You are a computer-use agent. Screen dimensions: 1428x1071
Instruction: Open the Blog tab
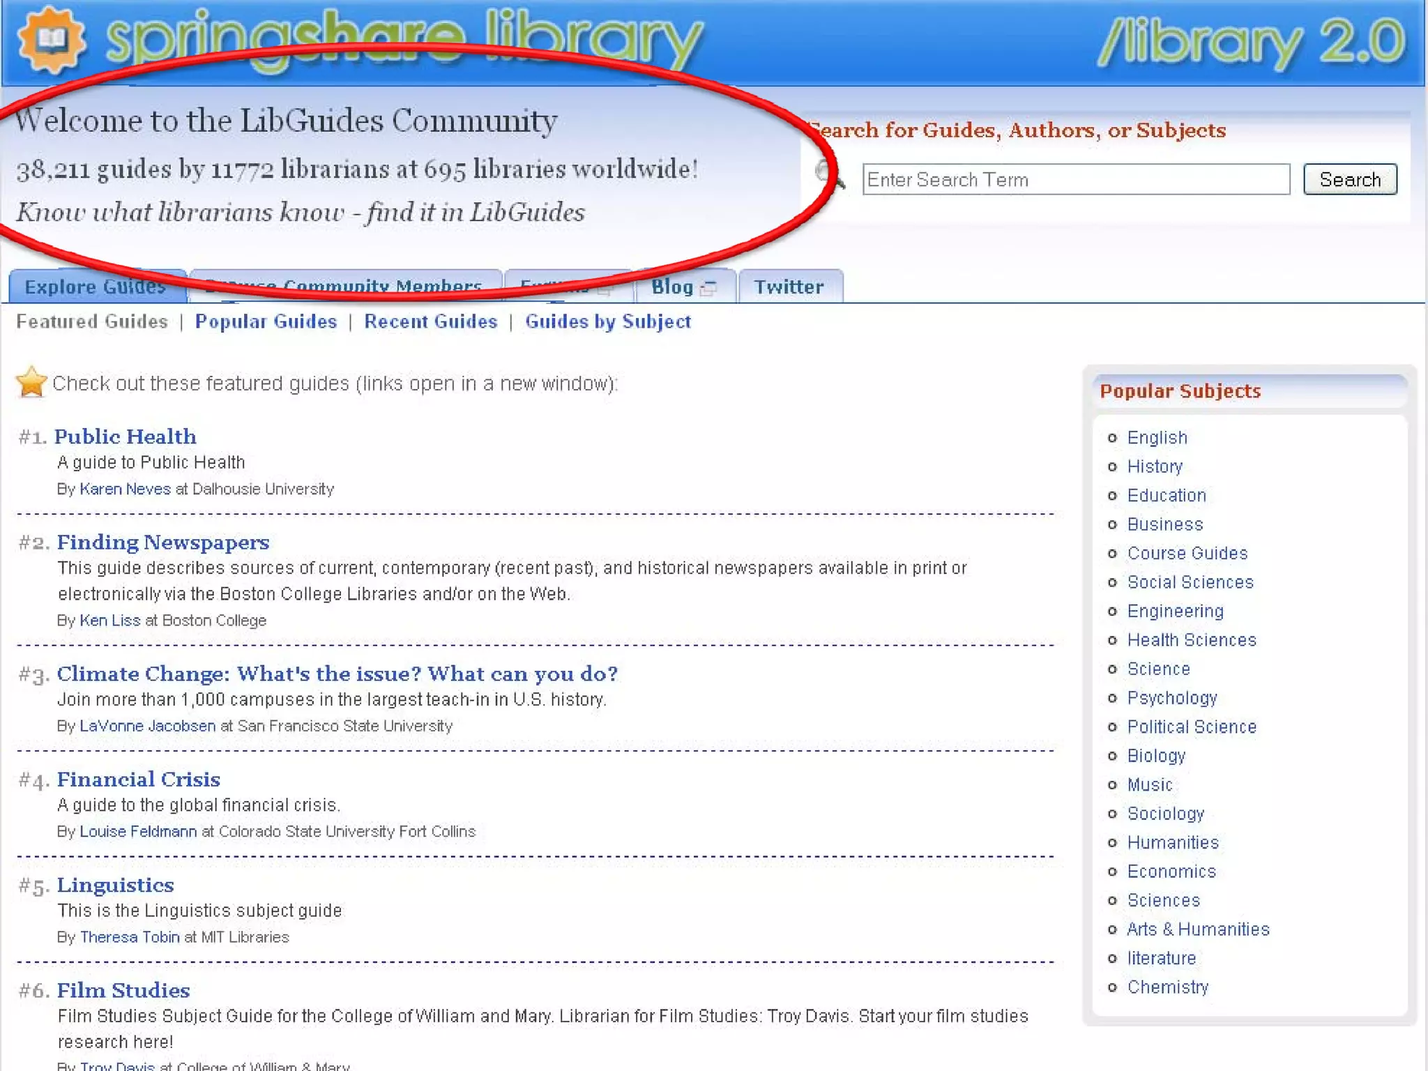coord(671,287)
